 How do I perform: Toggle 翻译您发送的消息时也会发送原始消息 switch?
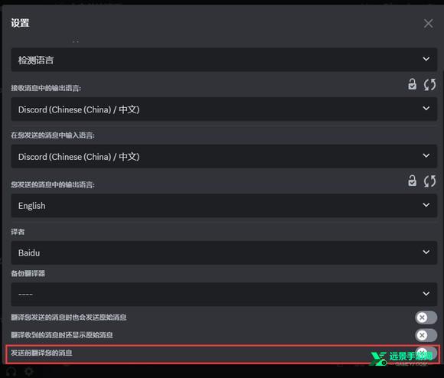pyautogui.click(x=426, y=318)
